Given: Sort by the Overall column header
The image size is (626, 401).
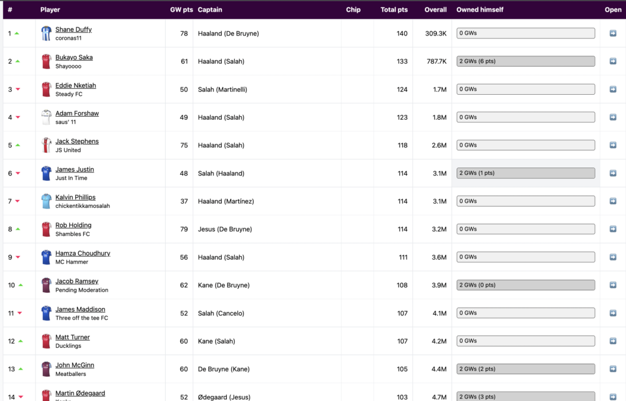Looking at the screenshot, I should [435, 10].
